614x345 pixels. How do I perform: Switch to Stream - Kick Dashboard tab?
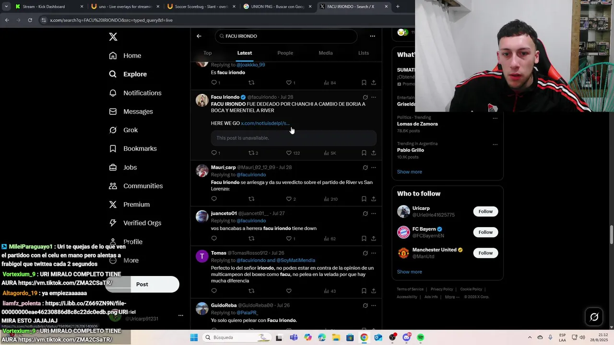point(48,7)
